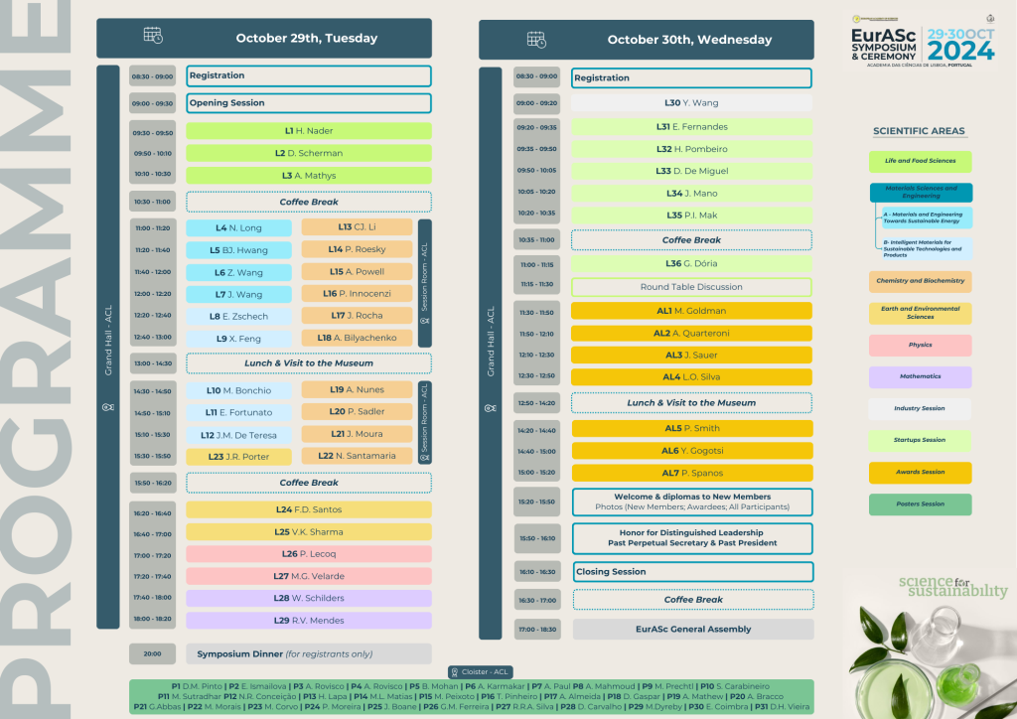Click the Symposium Dinner entry

309,653
